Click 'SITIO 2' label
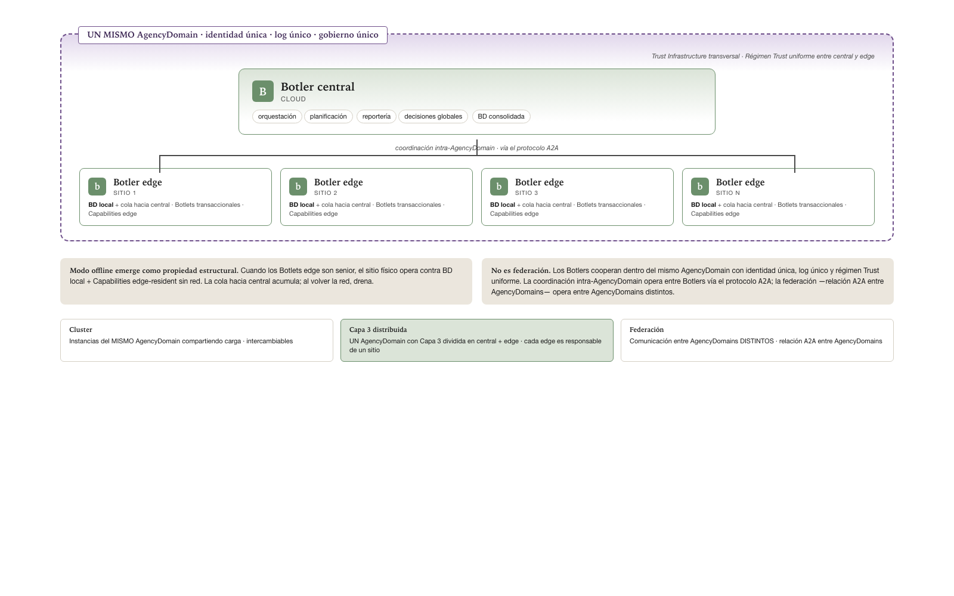The width and height of the screenshot is (954, 596). point(326,193)
